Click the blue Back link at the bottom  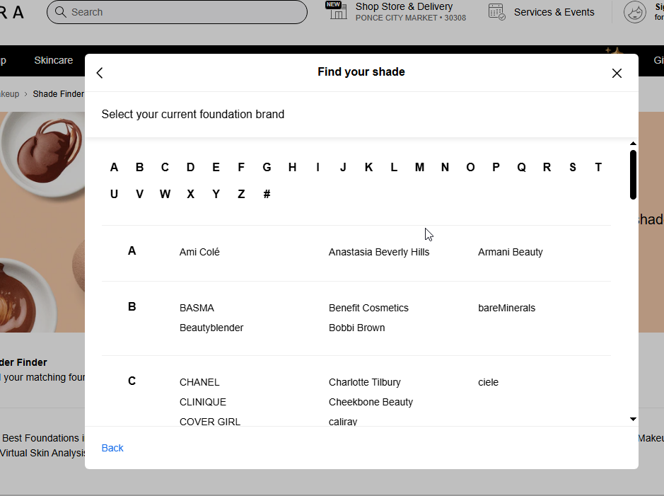(112, 448)
